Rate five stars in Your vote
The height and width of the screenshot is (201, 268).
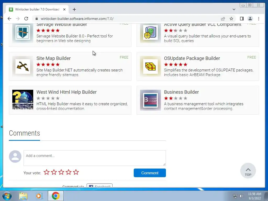76,172
